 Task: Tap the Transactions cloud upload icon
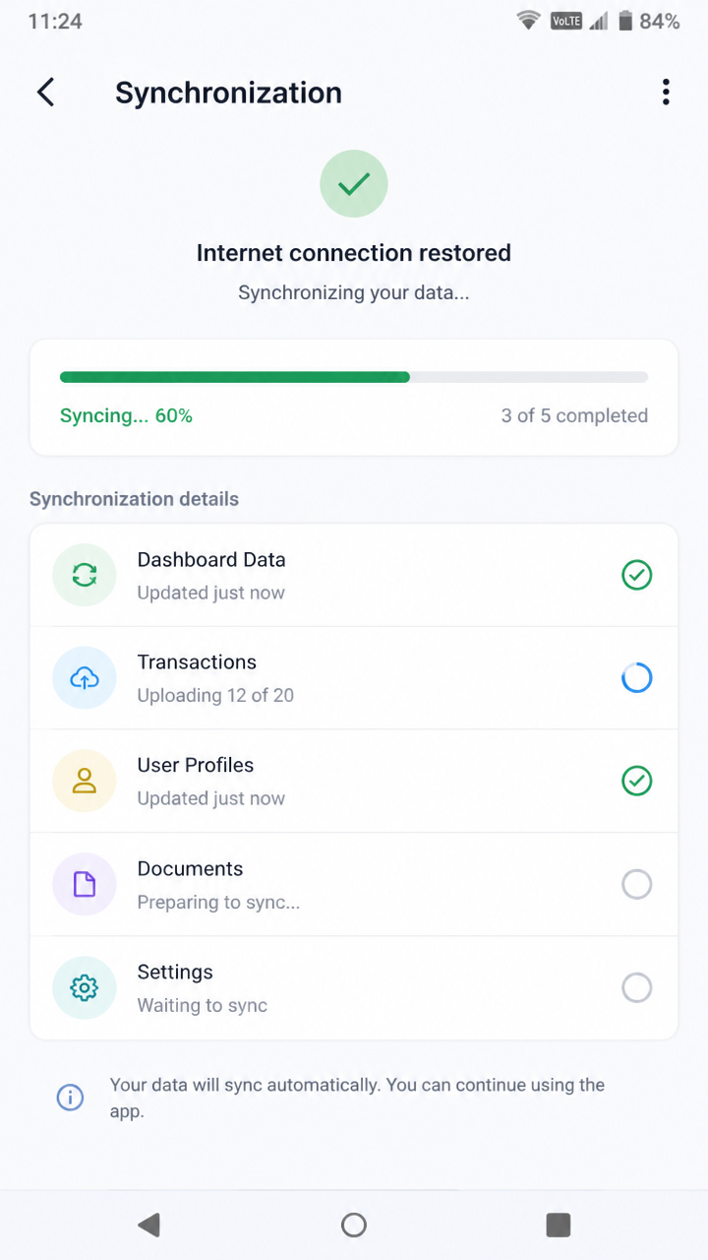pyautogui.click(x=85, y=678)
